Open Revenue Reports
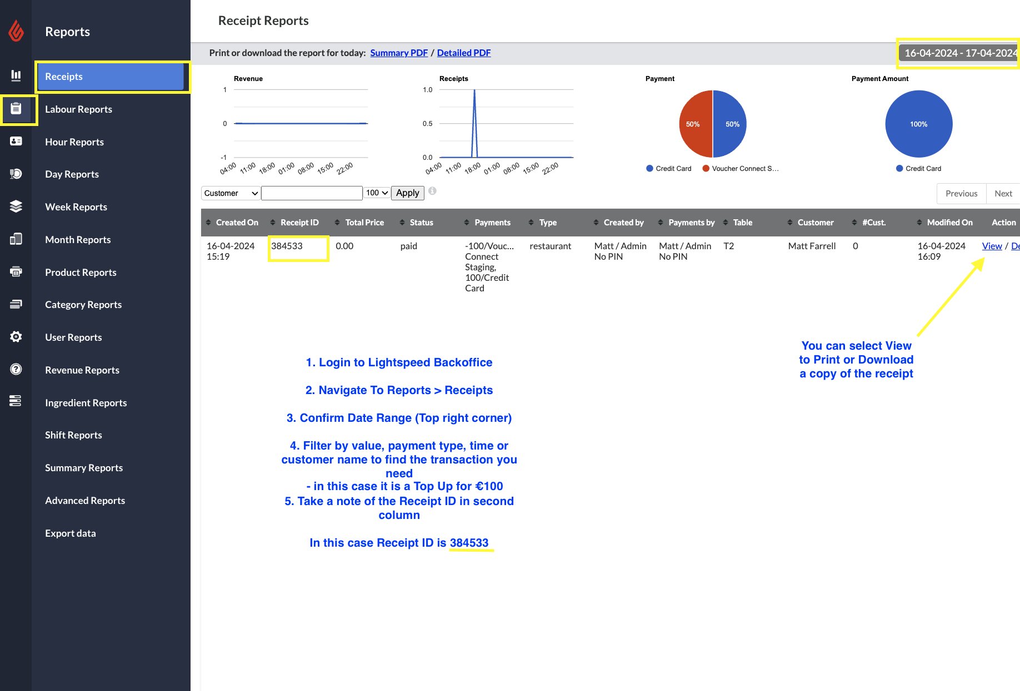The image size is (1020, 691). [x=82, y=370]
